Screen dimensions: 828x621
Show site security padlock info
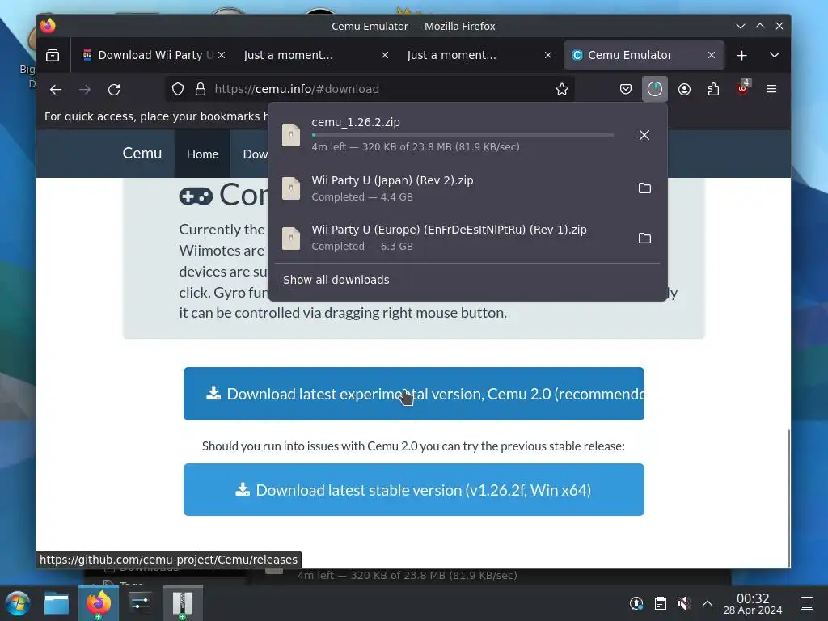[x=201, y=89]
